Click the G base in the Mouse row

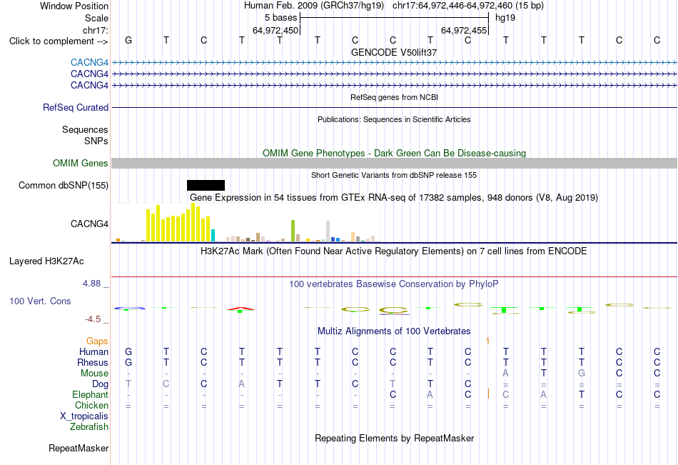(582, 373)
